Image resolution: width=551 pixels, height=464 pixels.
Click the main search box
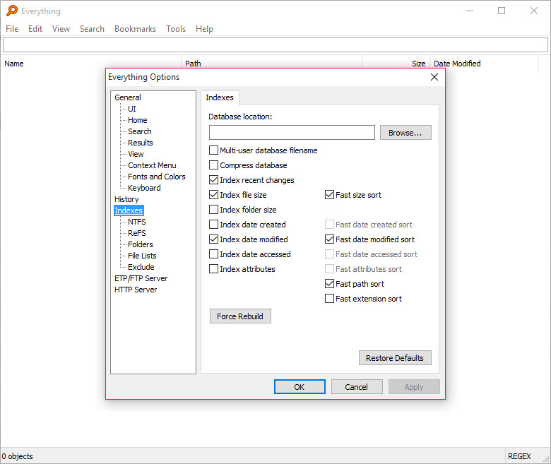[275, 45]
